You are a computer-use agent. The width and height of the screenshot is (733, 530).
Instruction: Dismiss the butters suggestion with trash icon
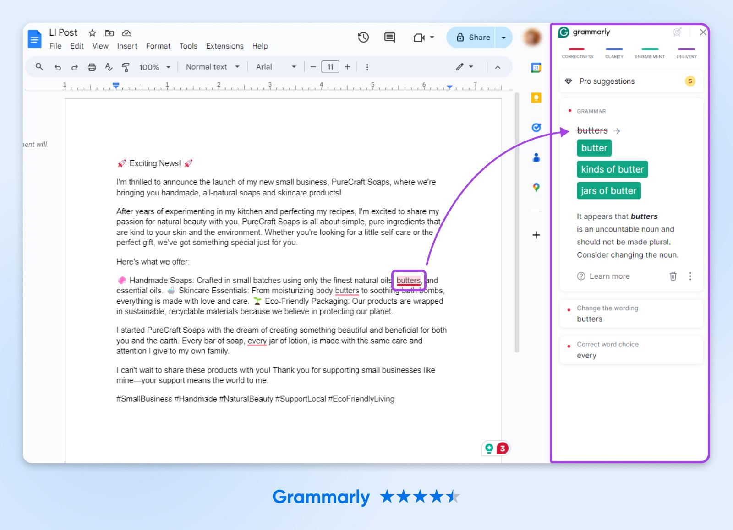pos(673,276)
